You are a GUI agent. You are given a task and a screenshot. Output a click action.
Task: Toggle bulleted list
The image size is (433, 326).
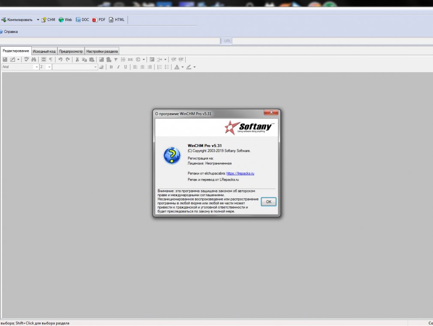(167, 67)
